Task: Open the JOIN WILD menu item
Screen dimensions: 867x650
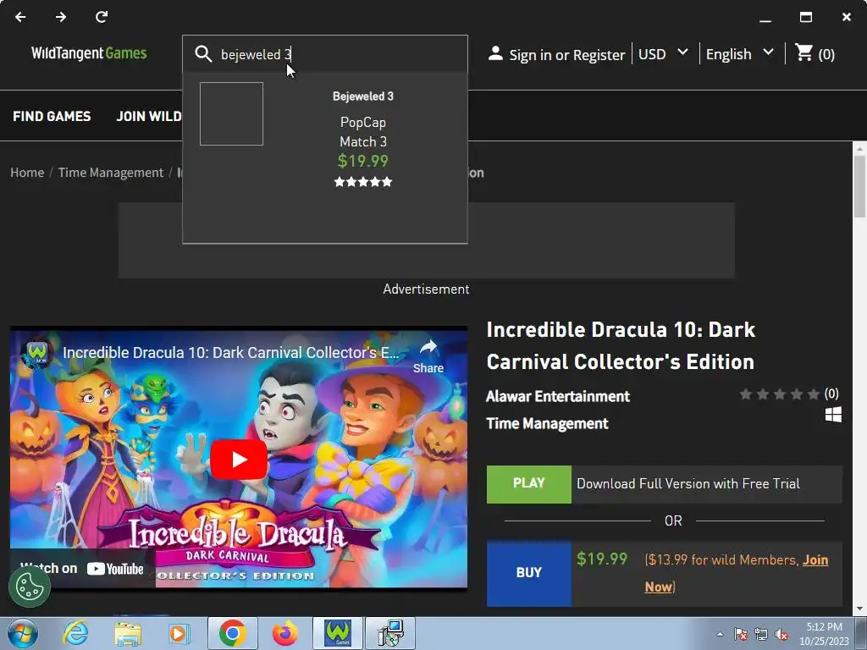Action: (149, 116)
